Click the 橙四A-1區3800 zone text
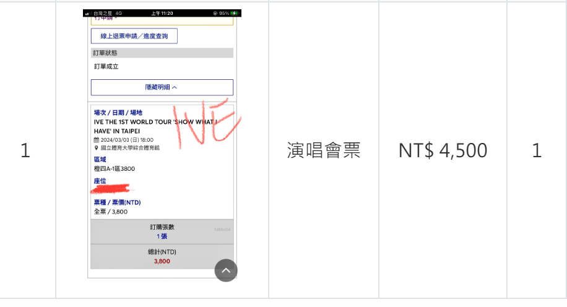Image resolution: width=567 pixels, height=307 pixels. pos(115,169)
